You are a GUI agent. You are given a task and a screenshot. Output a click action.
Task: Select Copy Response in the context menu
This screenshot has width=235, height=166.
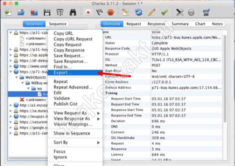coord(75,50)
